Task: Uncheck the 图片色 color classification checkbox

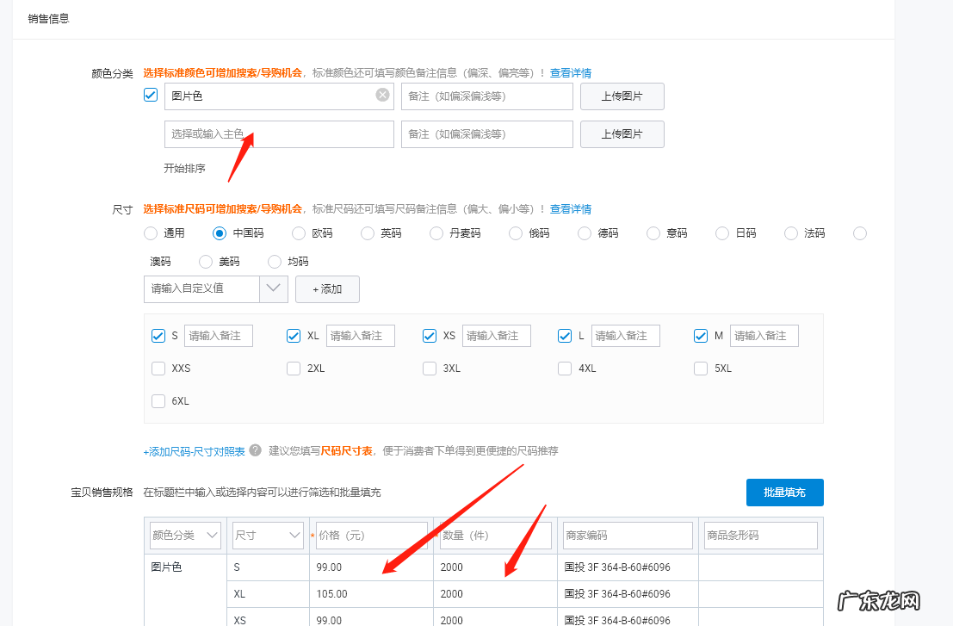Action: [150, 95]
